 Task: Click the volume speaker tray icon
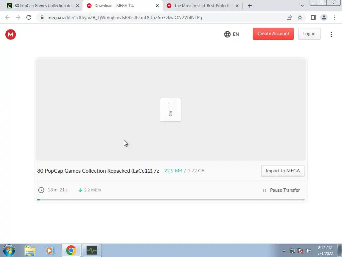pos(308,251)
